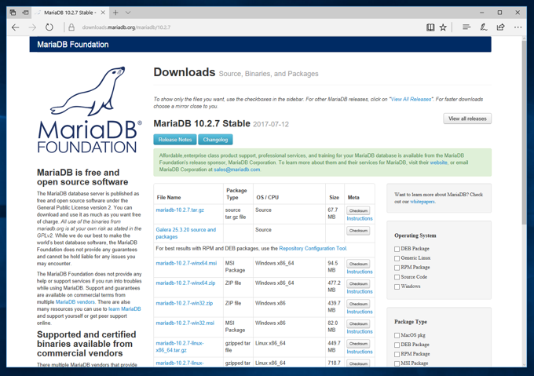This screenshot has width=534, height=376.
Task: Open Galera 25.3.20 source and packages link
Action: pos(186,233)
